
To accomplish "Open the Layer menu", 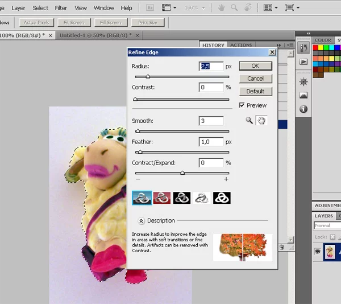I will click(x=18, y=8).
